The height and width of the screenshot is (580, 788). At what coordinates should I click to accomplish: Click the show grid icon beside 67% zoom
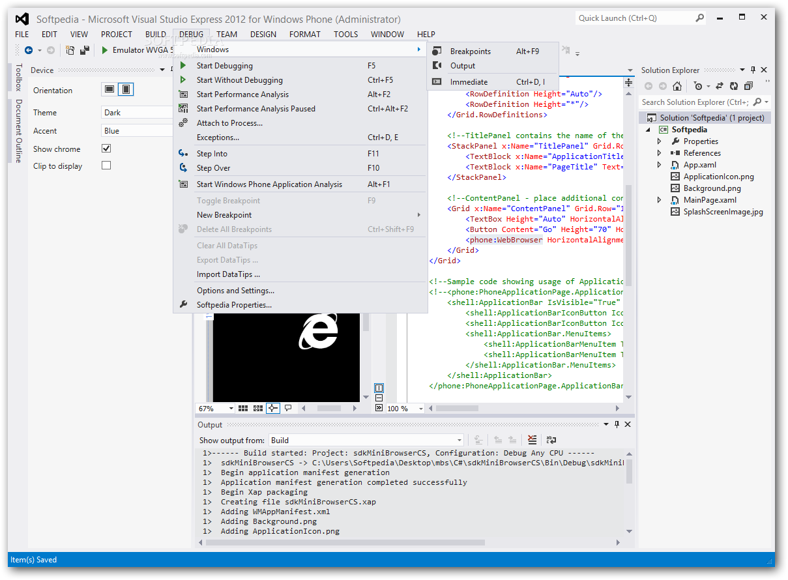pos(243,408)
